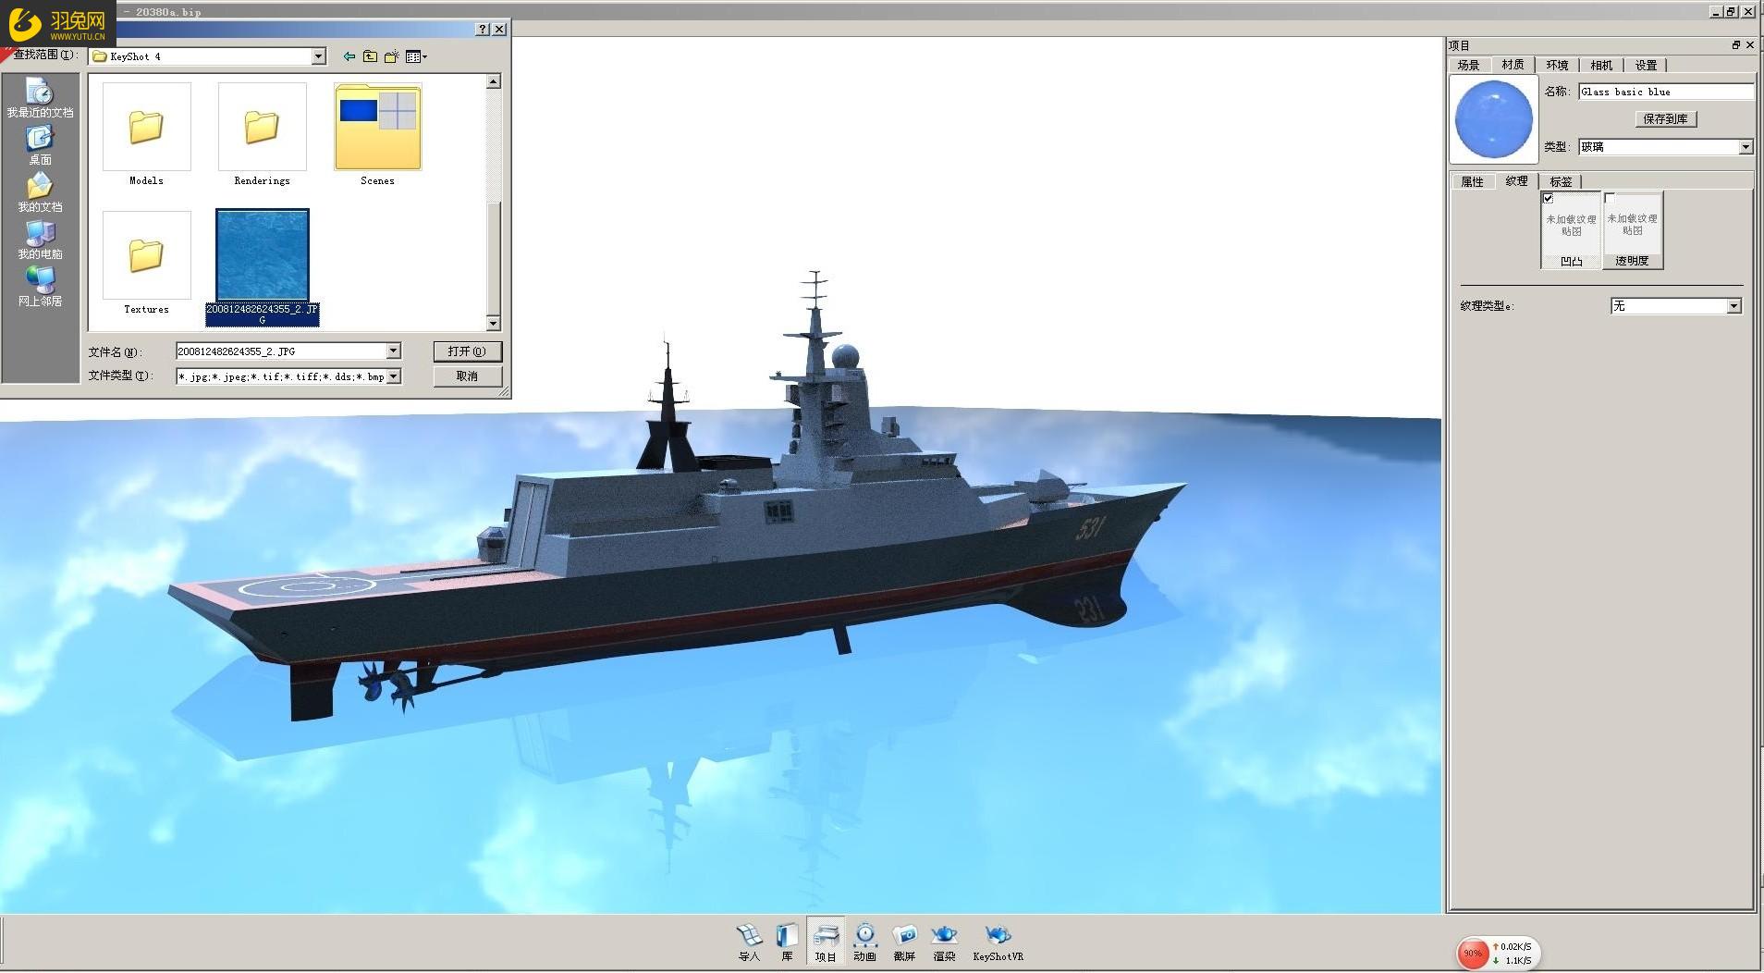The image size is (1764, 973).
Task: Launch the KeyShotVR icon
Action: tap(998, 936)
